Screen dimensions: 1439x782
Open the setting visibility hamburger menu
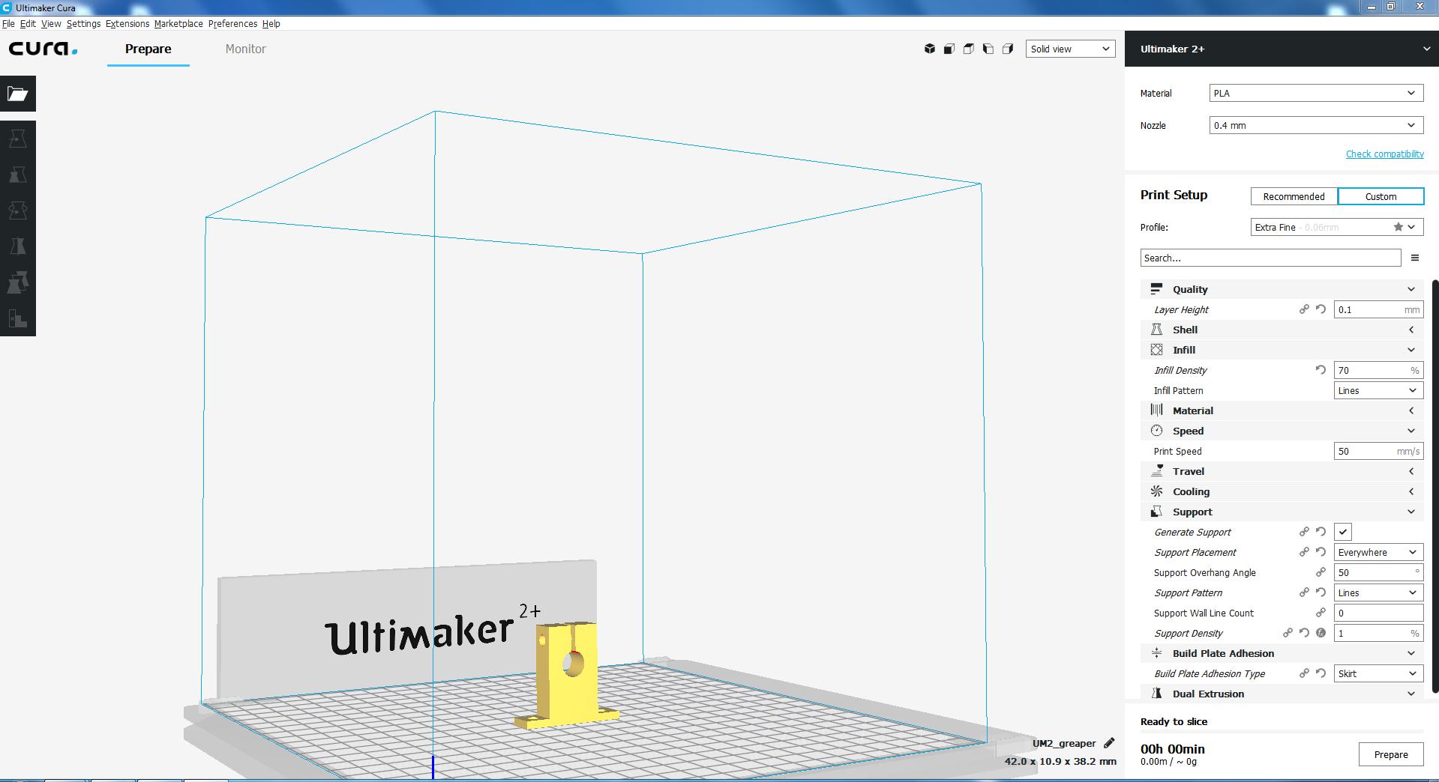[1415, 258]
